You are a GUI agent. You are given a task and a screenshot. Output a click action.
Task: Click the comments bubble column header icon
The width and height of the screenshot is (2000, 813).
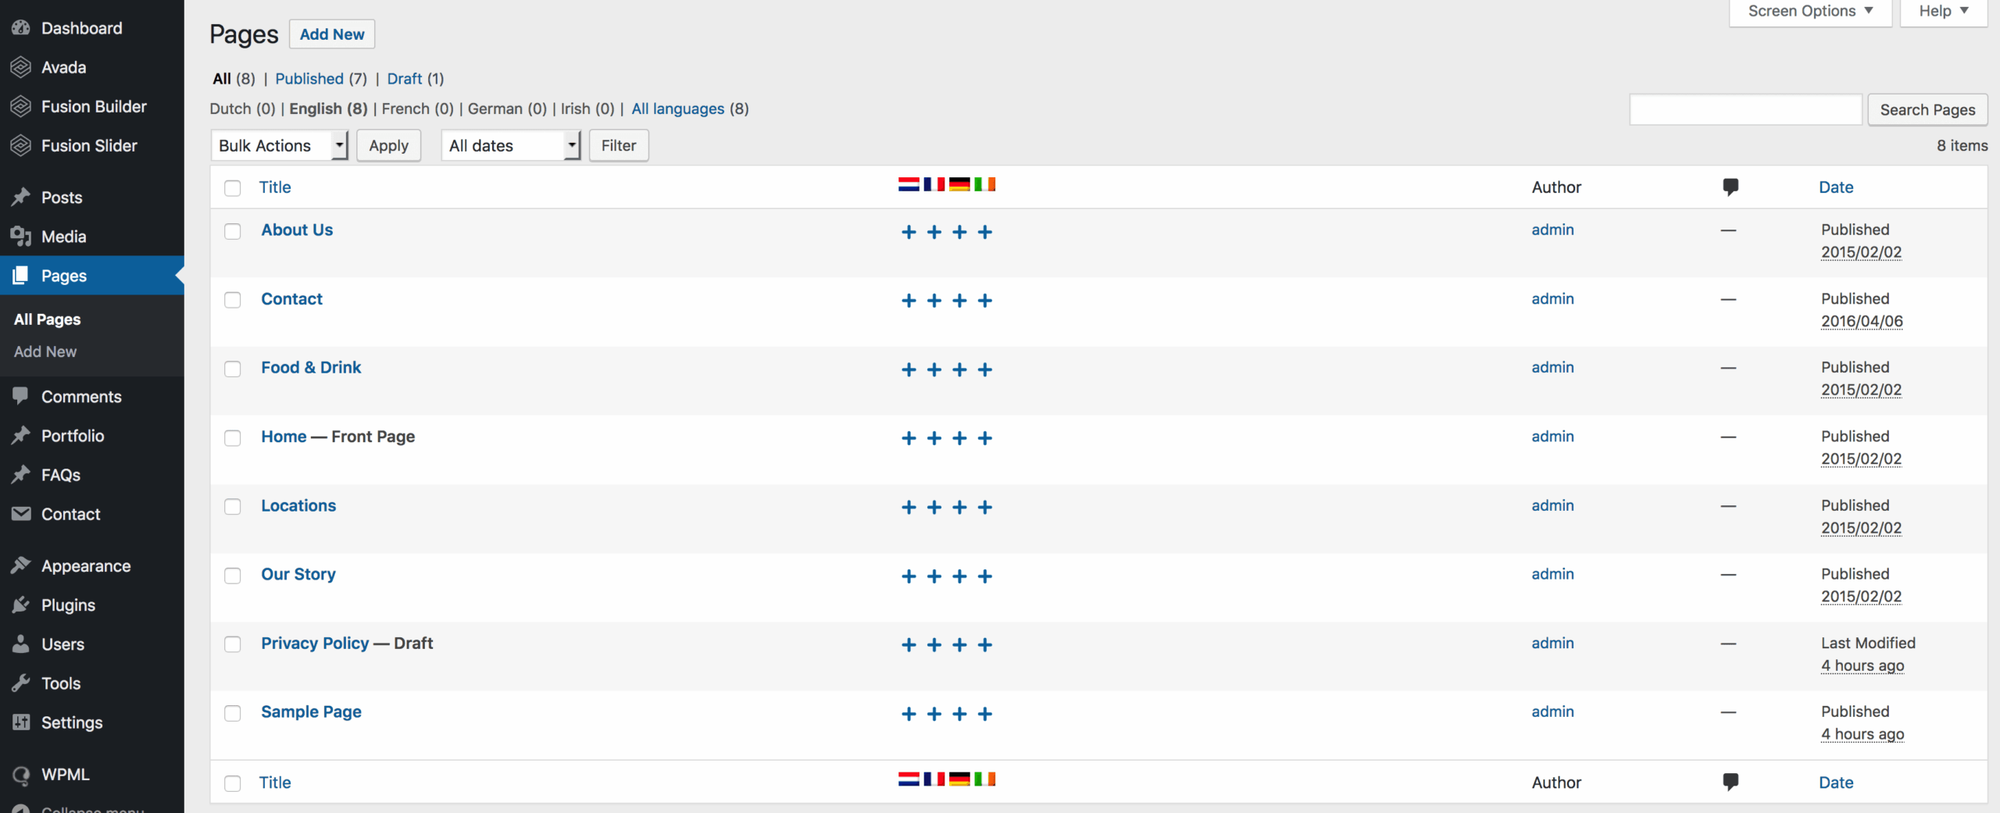click(x=1730, y=187)
